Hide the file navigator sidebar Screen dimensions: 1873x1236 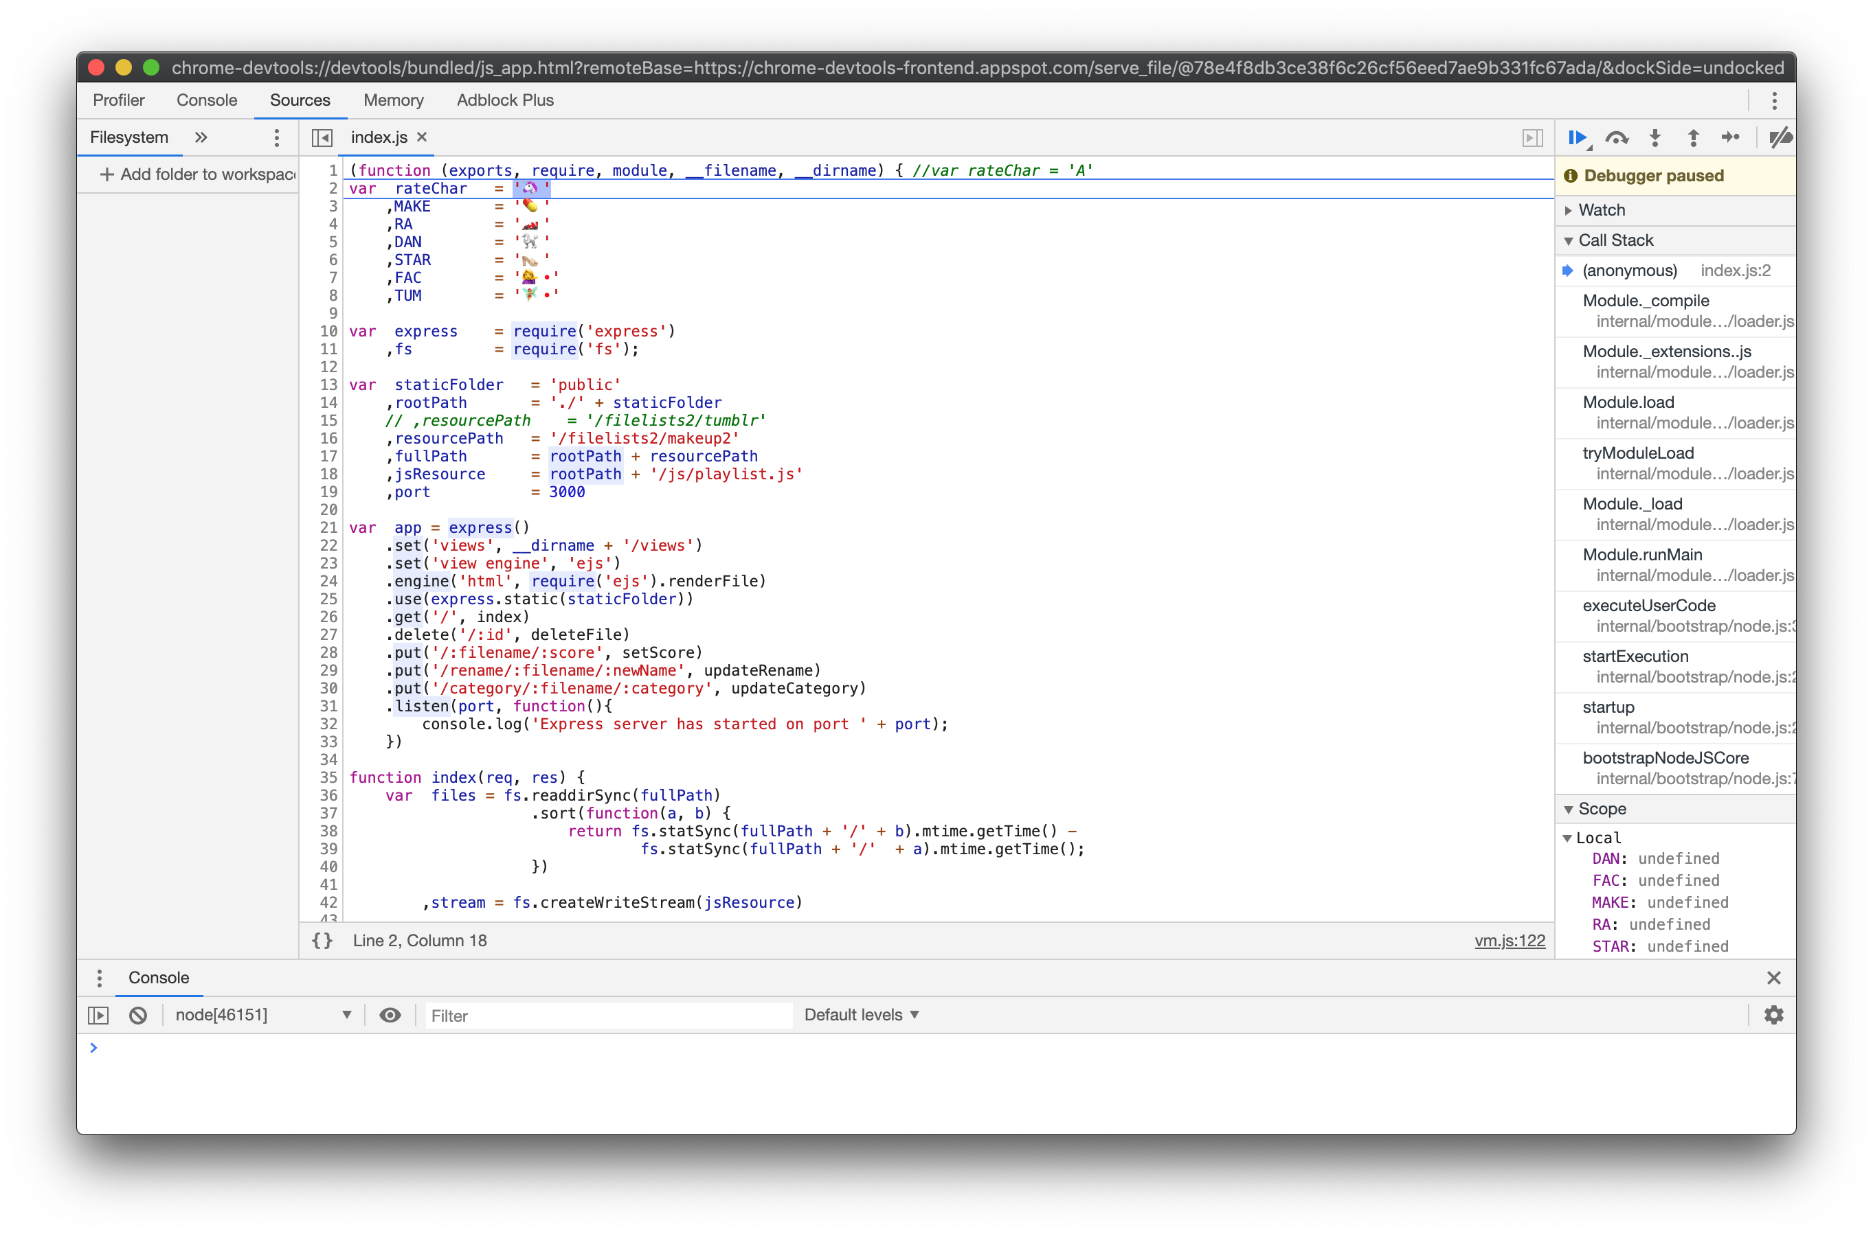pyautogui.click(x=322, y=138)
